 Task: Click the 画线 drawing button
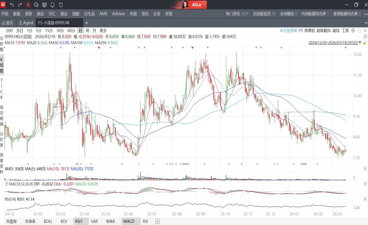[x=336, y=30]
